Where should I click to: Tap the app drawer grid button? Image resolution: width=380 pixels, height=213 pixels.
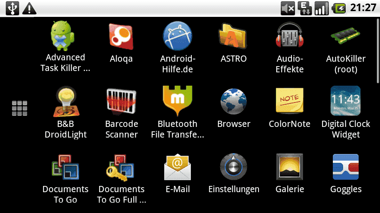20,108
